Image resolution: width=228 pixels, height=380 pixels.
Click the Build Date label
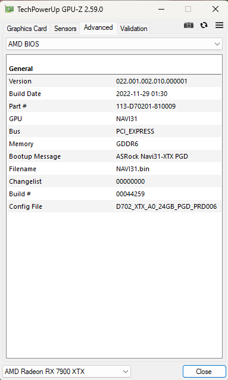(25, 94)
